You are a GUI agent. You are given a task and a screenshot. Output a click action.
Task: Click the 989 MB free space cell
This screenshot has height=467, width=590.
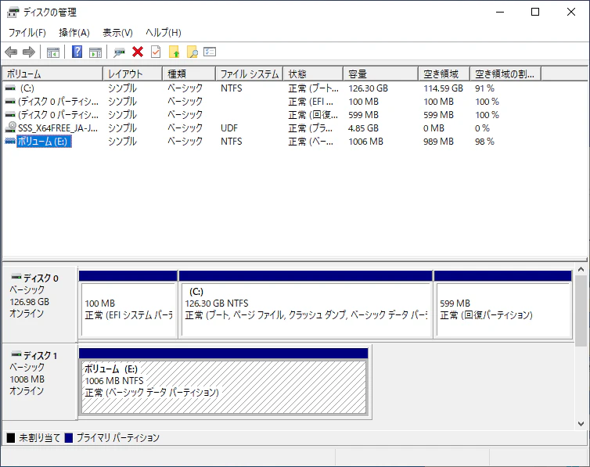[438, 142]
